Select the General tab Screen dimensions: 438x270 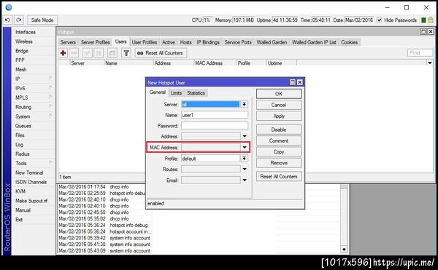click(x=158, y=92)
